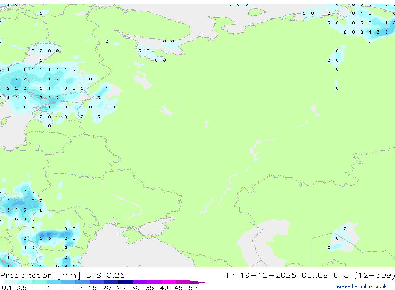This screenshot has height=290, width=395.
Task: Click the 'Precipitation [mm] GFS 0.25' title text
Action: point(62,275)
